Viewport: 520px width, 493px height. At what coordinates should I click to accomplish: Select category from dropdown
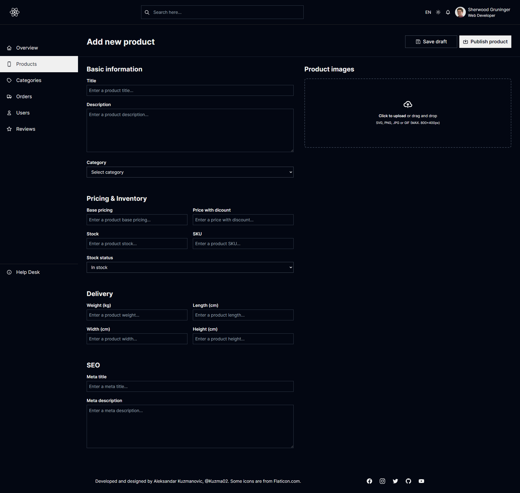click(190, 172)
